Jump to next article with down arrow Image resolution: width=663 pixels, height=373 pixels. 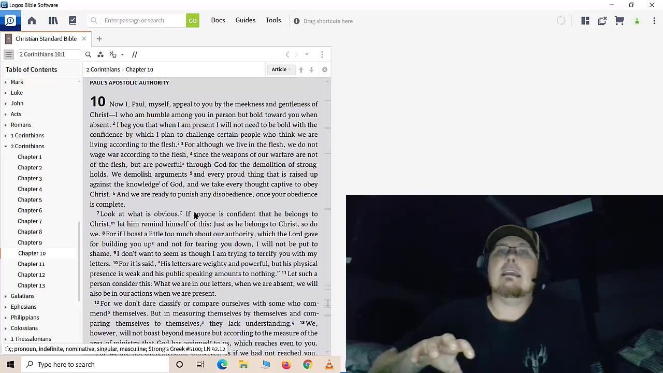[311, 69]
